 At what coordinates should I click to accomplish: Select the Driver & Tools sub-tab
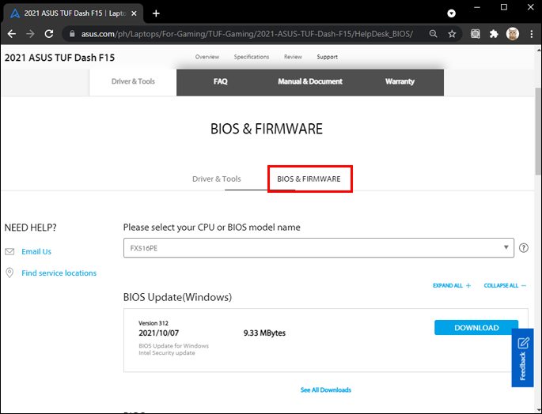[x=216, y=179]
